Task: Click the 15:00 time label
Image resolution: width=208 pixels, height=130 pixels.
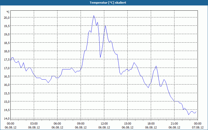Action: (127, 123)
